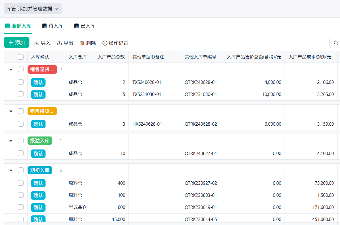Check the row QTRK230803-01 checkbox
Screen dimensions: 340x225
(21, 195)
